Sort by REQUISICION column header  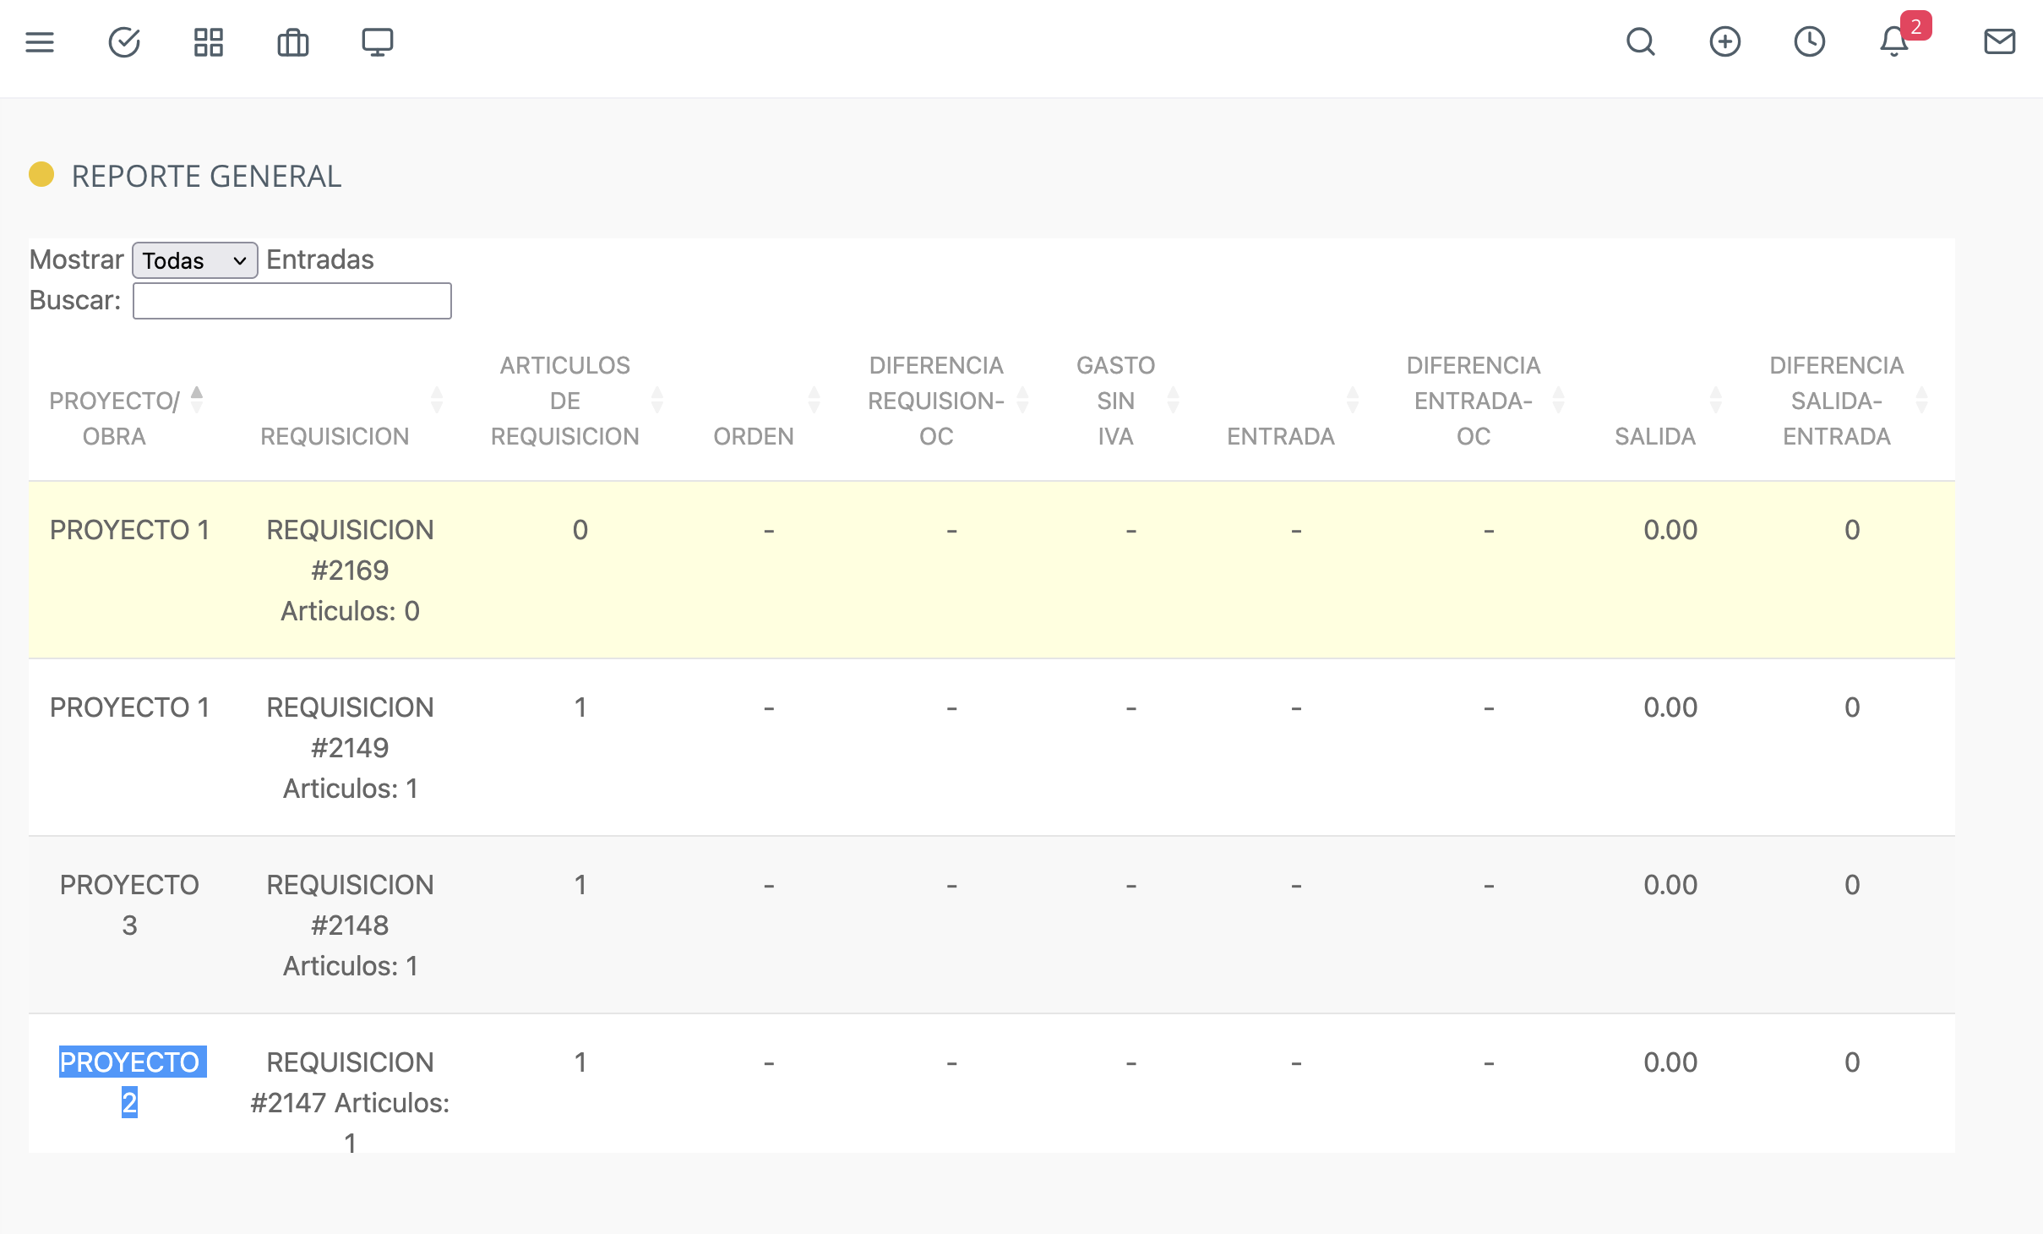tap(335, 435)
